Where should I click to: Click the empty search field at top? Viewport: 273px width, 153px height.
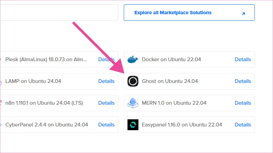pos(59,13)
